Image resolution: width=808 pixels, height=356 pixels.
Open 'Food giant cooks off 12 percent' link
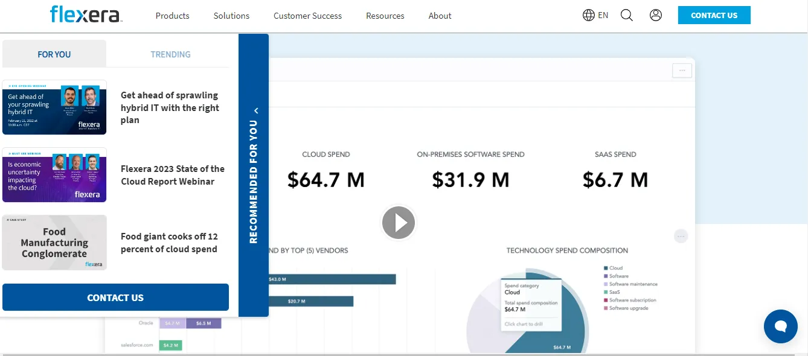[x=169, y=243]
